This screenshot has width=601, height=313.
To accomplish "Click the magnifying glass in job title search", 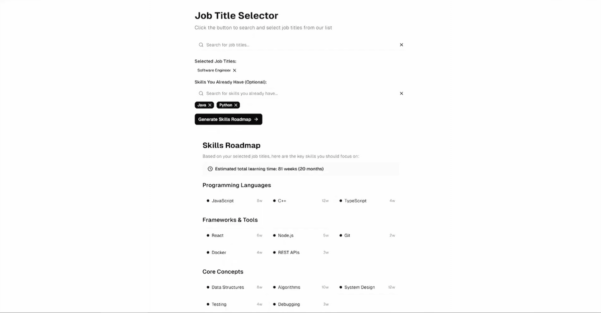I will coord(201,44).
